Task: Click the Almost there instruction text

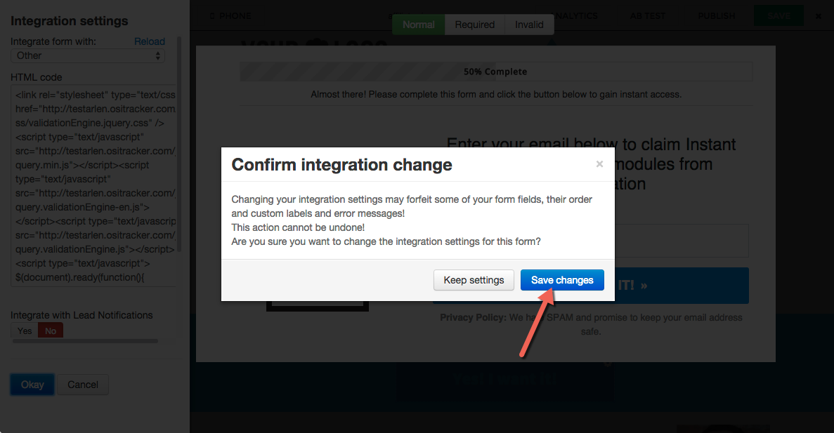Action: tap(496, 95)
